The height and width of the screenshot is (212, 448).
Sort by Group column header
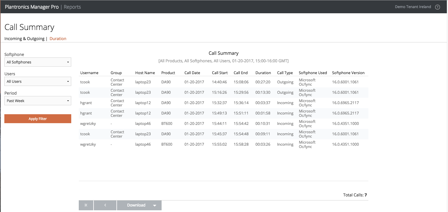coord(116,73)
